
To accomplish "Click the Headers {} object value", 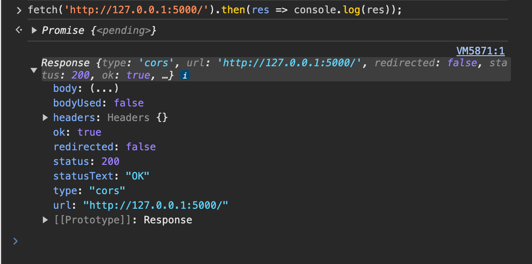I will point(138,118).
